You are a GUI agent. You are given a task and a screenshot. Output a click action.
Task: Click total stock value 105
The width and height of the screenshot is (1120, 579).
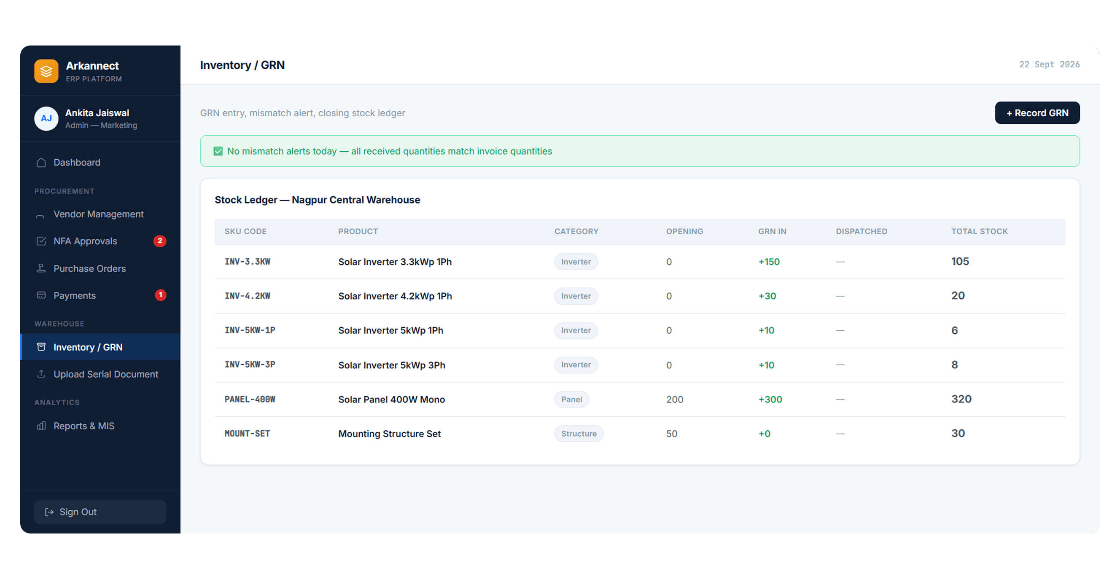tap(960, 262)
